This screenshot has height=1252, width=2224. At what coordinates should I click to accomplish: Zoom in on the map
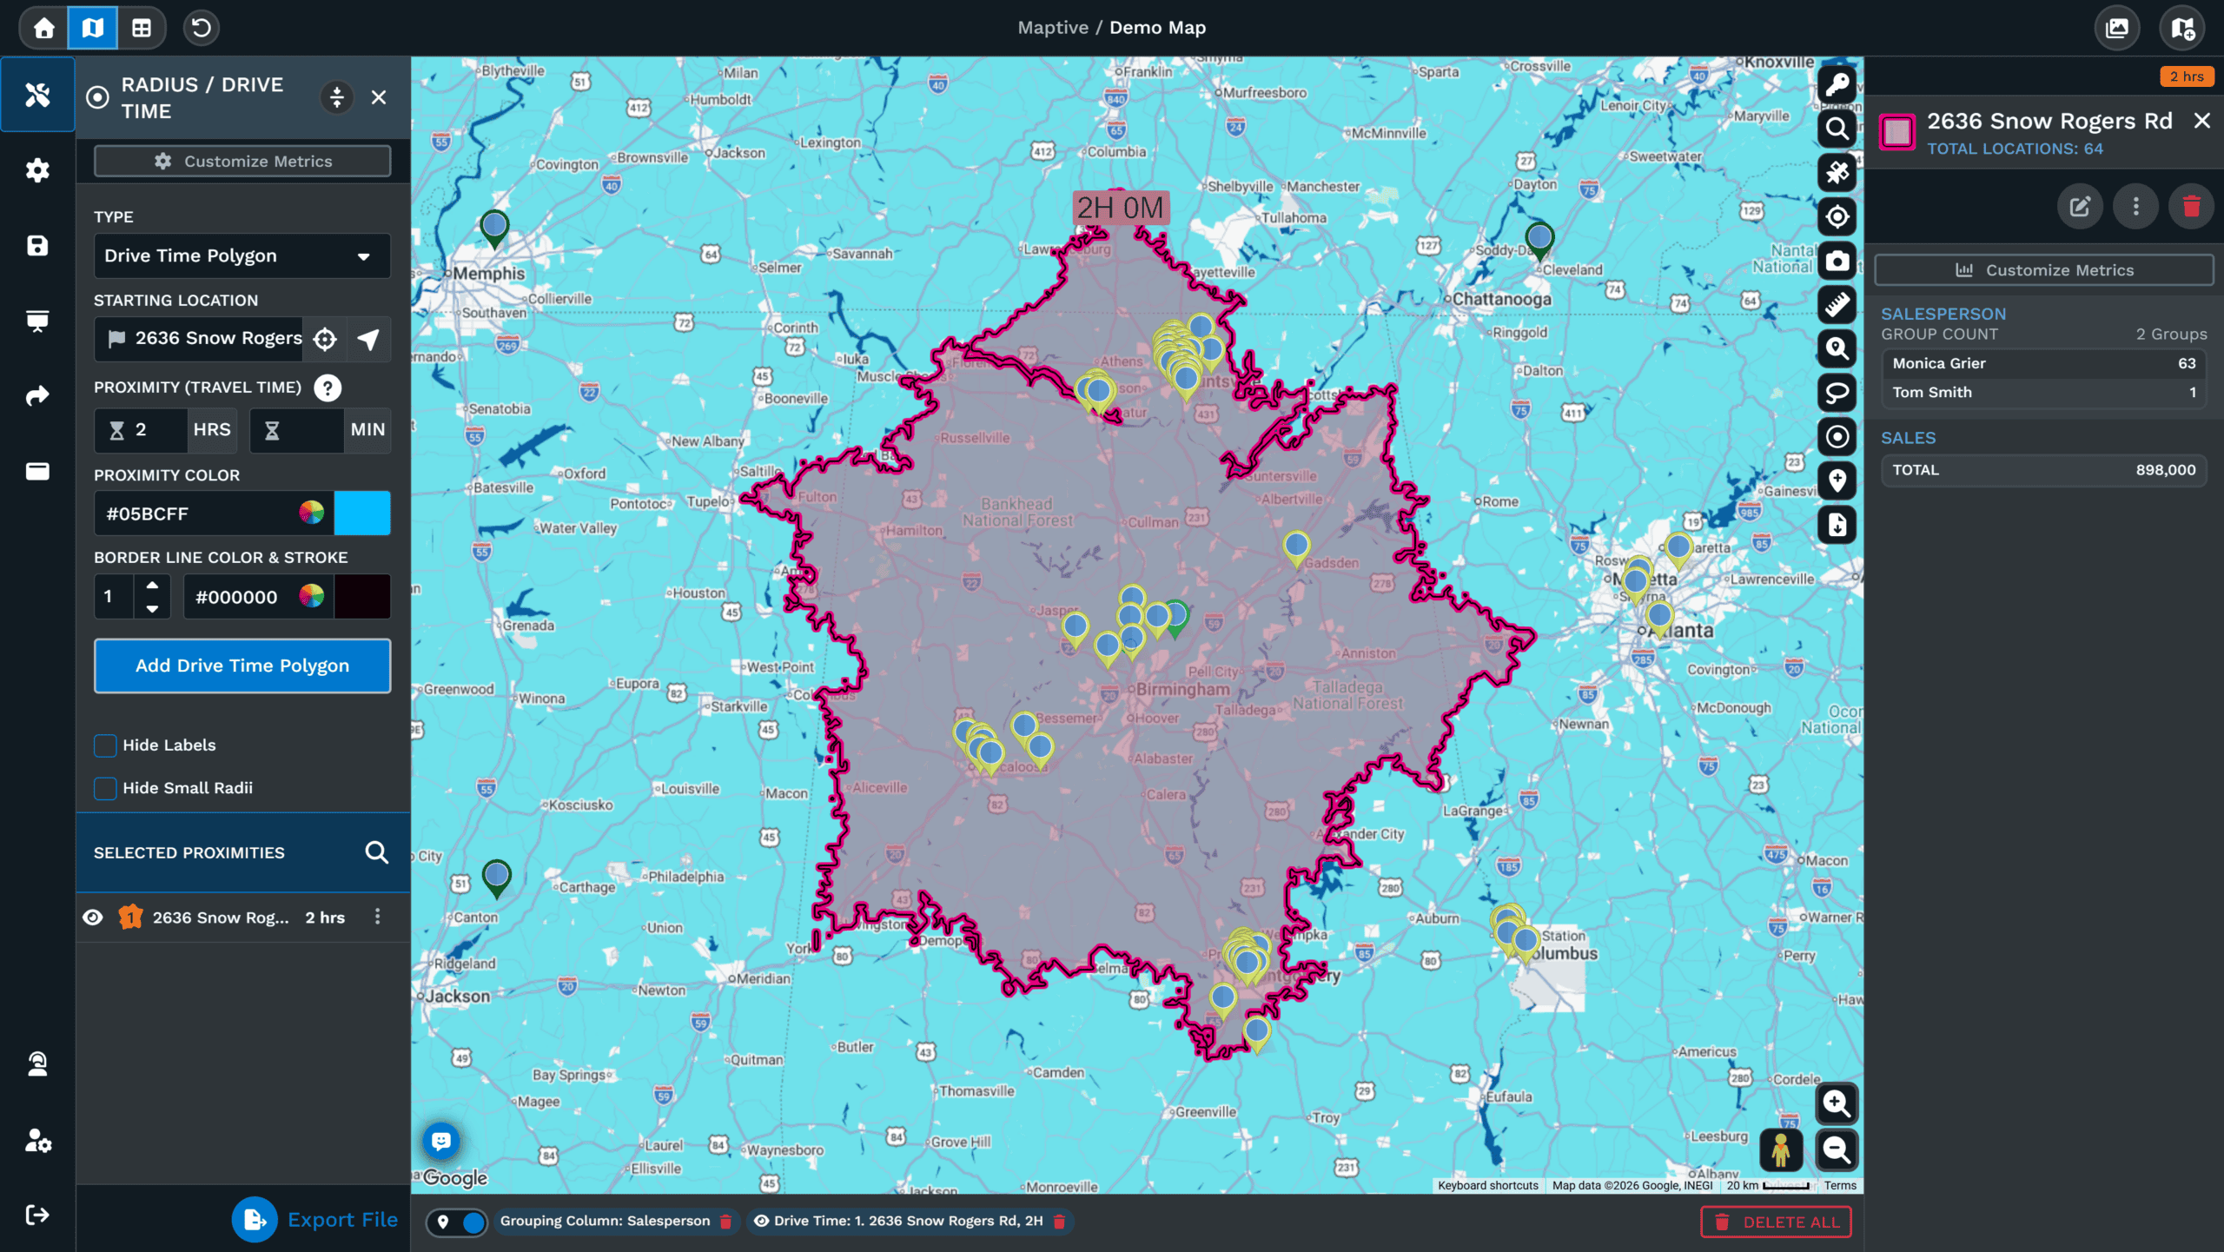[x=1837, y=1103]
